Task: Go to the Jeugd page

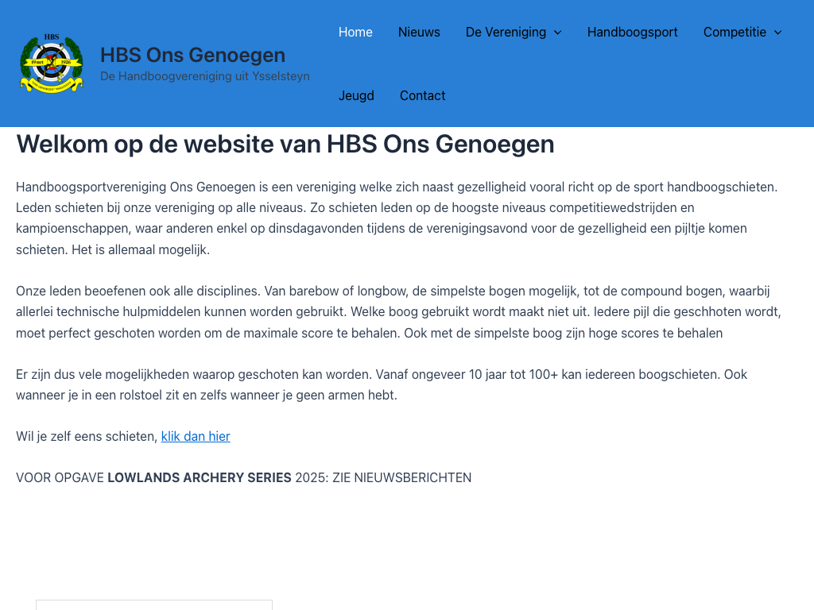Action: (356, 96)
